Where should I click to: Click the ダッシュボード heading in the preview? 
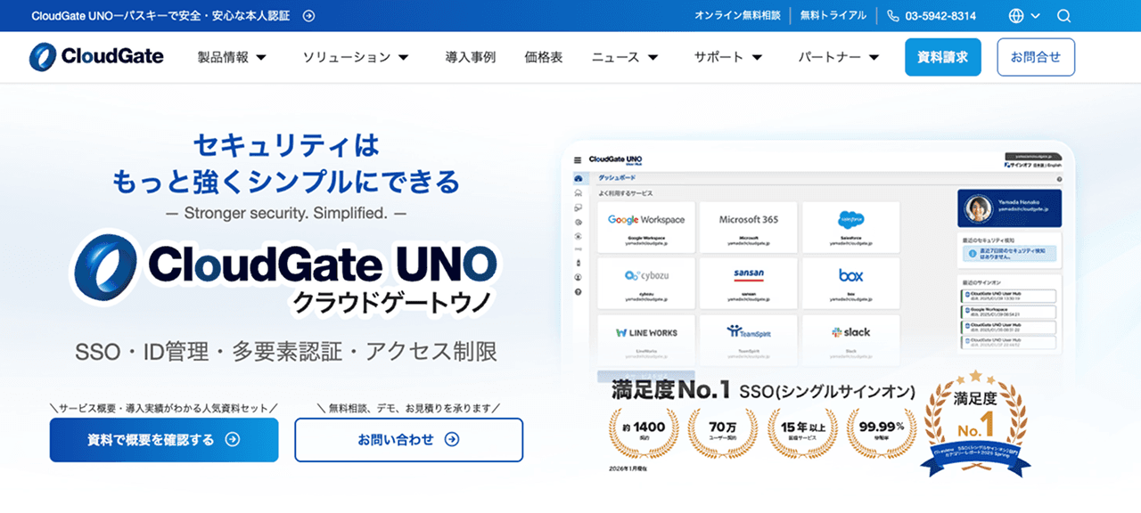coord(618,178)
